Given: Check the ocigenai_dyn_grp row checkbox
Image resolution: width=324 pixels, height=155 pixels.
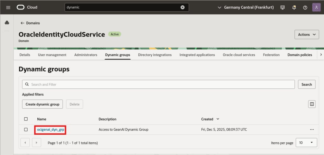Looking at the screenshot, I should tap(26, 129).
